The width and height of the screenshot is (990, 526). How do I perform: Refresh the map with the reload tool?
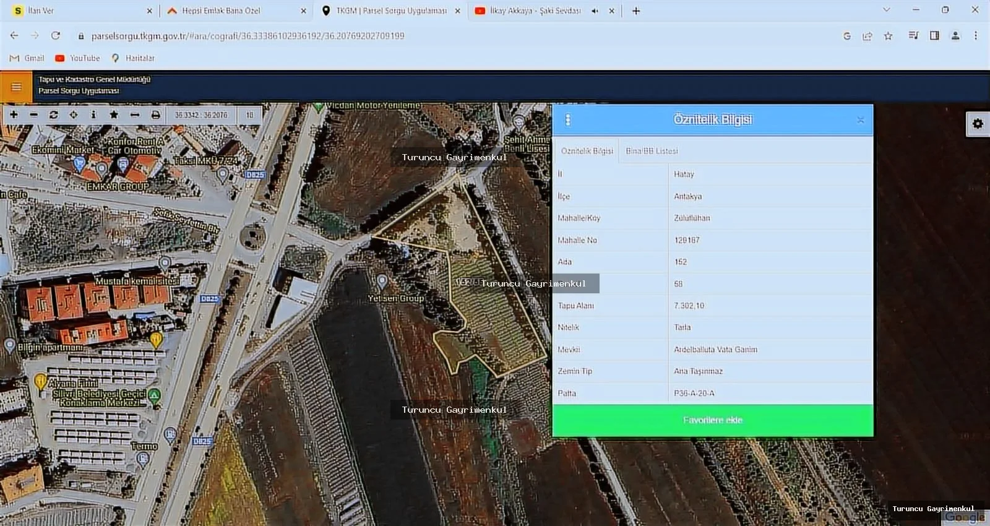pos(54,114)
